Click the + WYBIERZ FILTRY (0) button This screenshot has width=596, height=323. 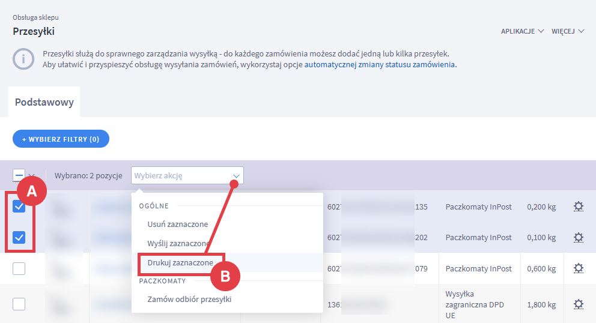61,139
